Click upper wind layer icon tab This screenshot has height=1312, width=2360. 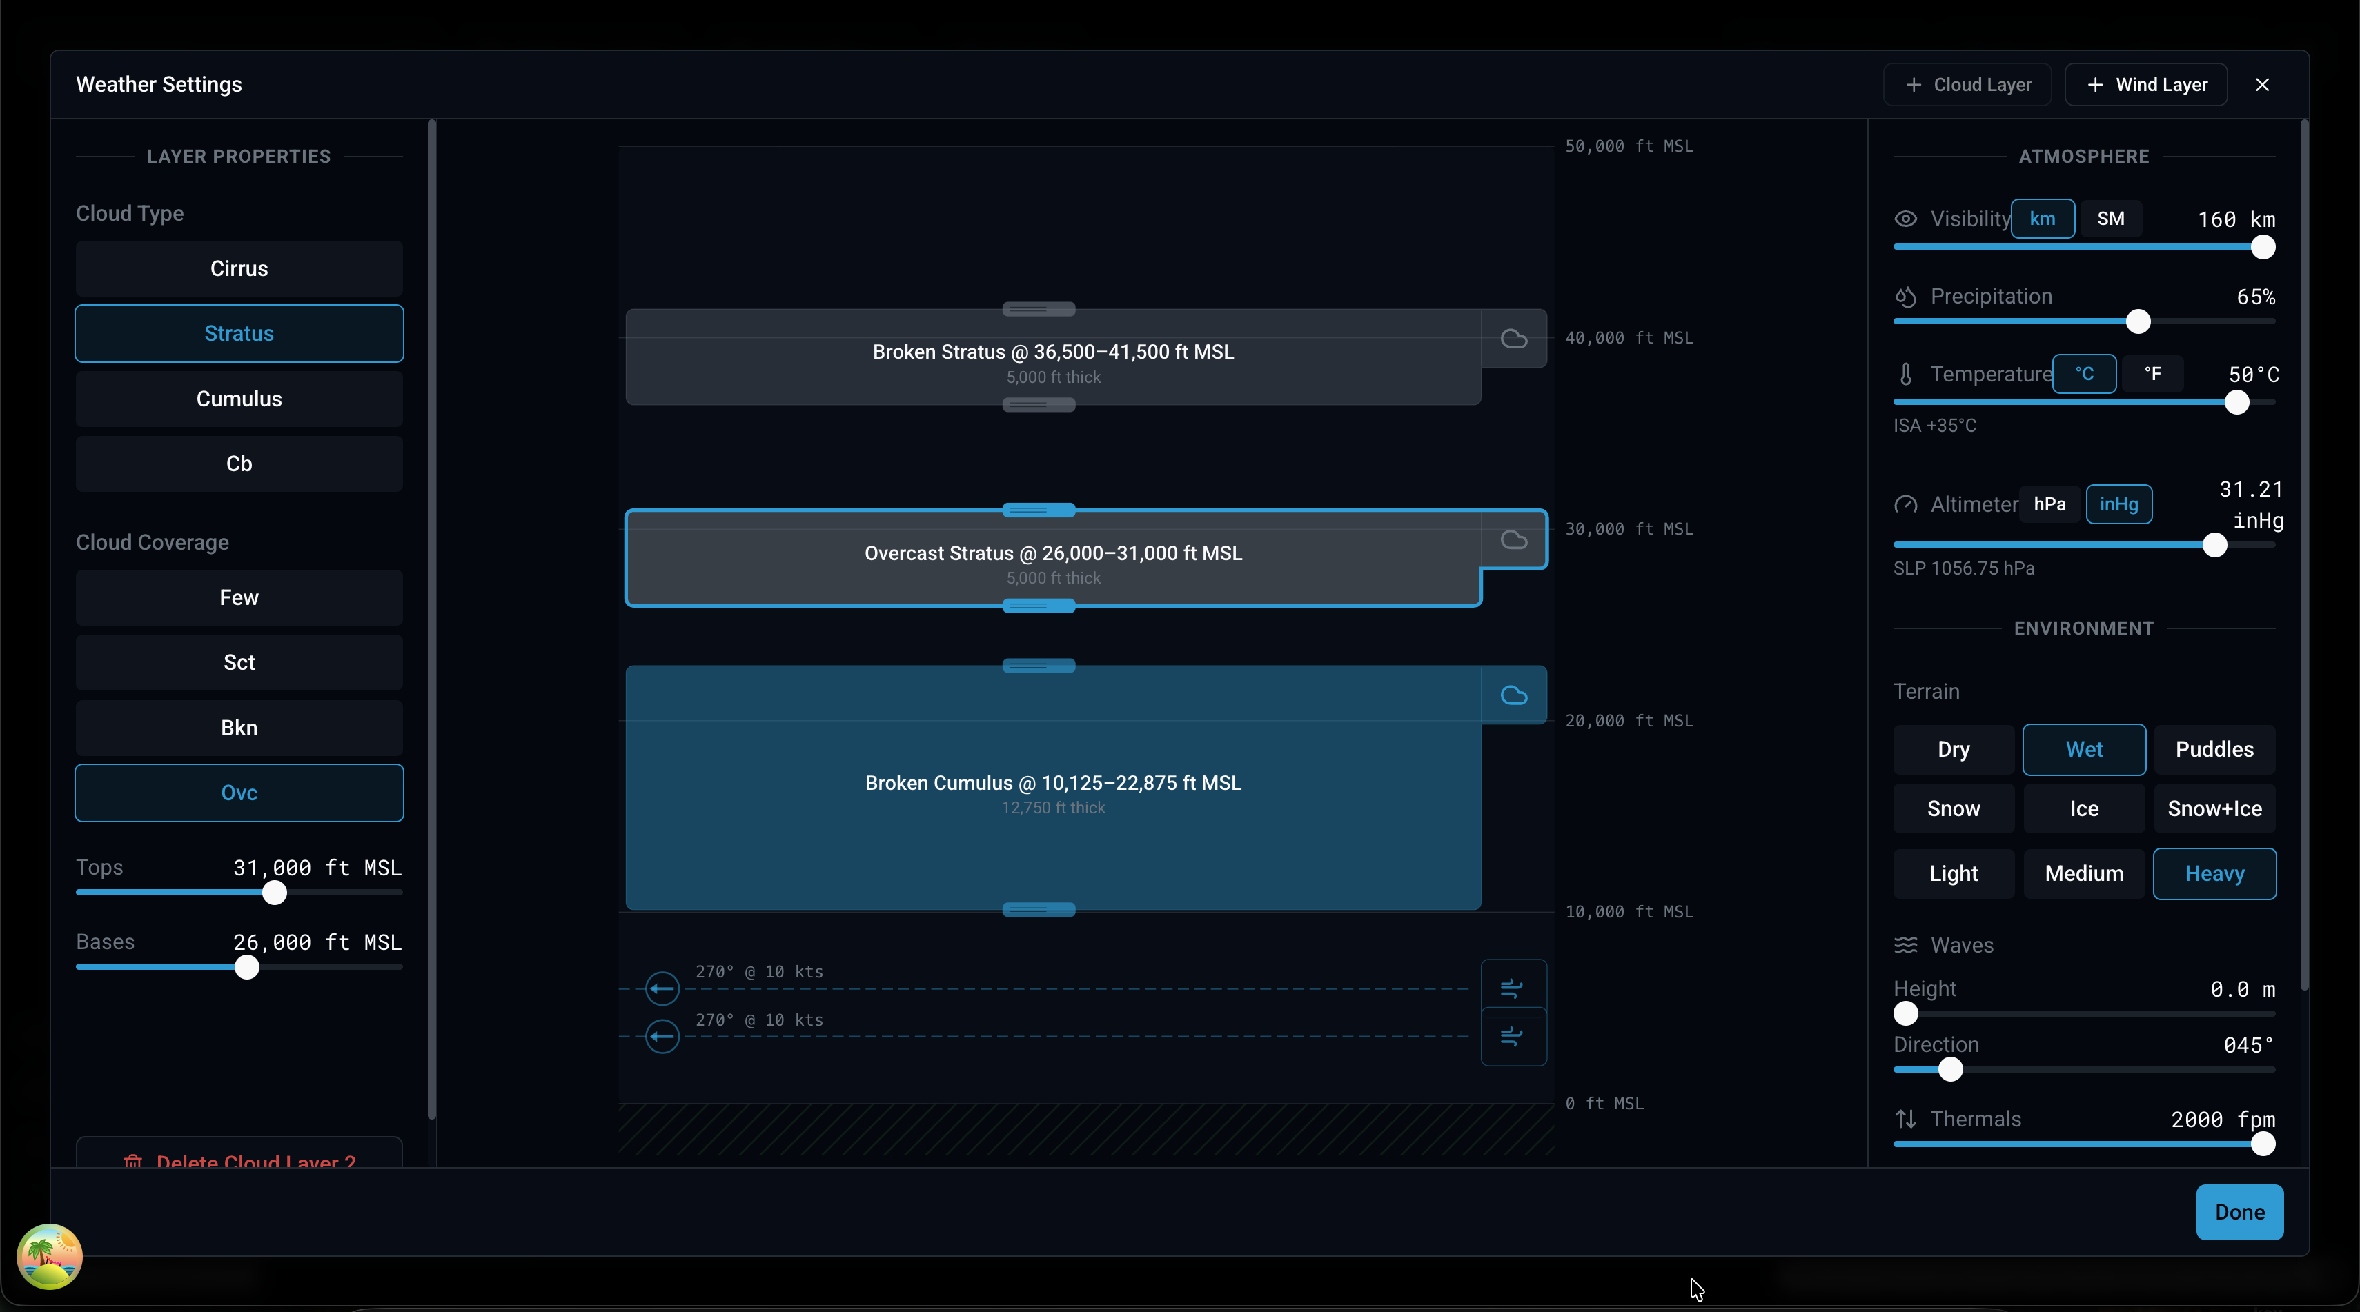(1513, 988)
